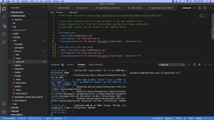The image size is (214, 120).
Task: Open the Terminal menu in menu bar
Action: coord(48,1)
